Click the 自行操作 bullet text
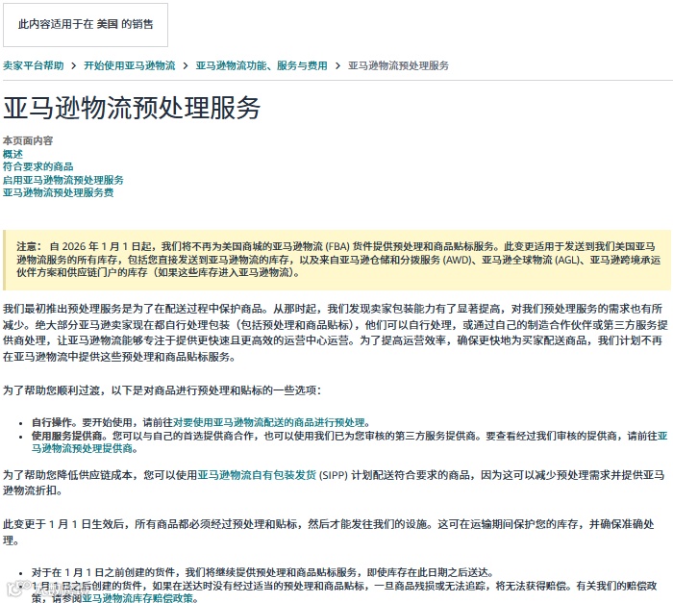673x603 pixels. pos(52,422)
